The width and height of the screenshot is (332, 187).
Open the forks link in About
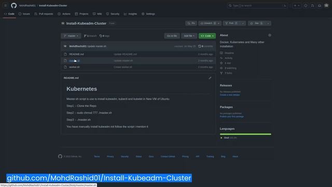tap(226, 73)
